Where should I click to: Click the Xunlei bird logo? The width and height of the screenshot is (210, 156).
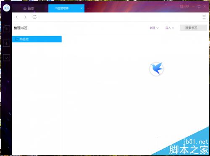(157, 69)
